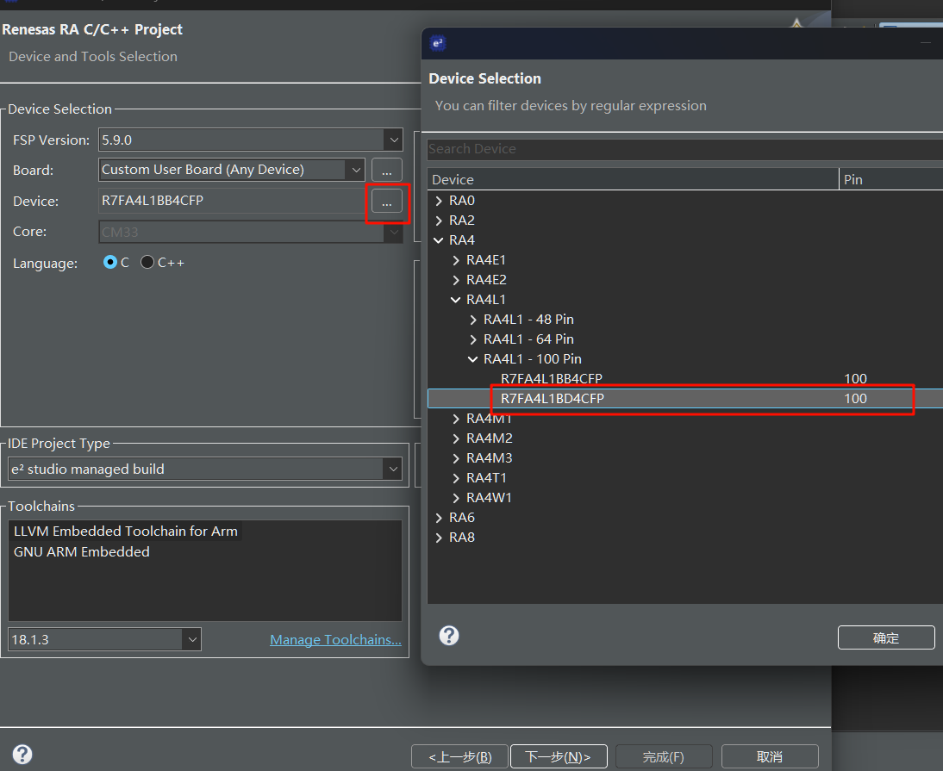Expand the RA8 device family

point(439,538)
